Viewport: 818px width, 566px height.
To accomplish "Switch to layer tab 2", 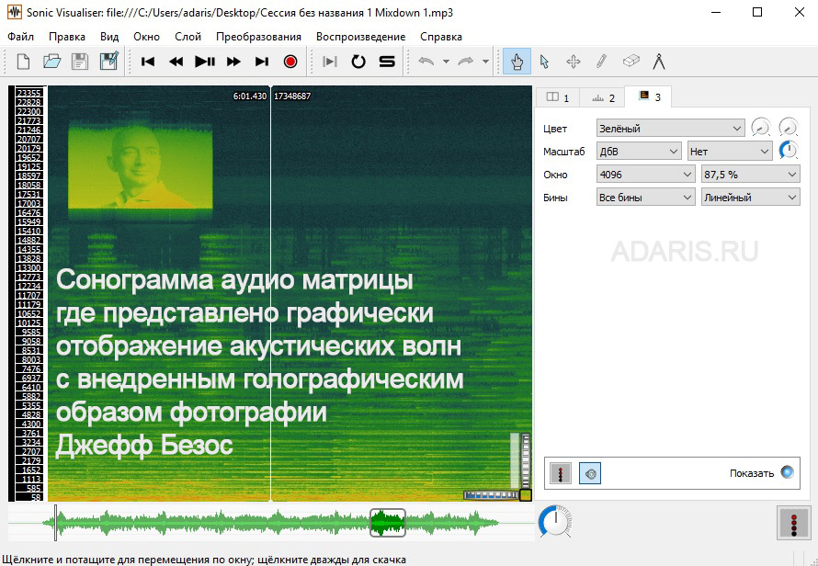I will coord(603,97).
